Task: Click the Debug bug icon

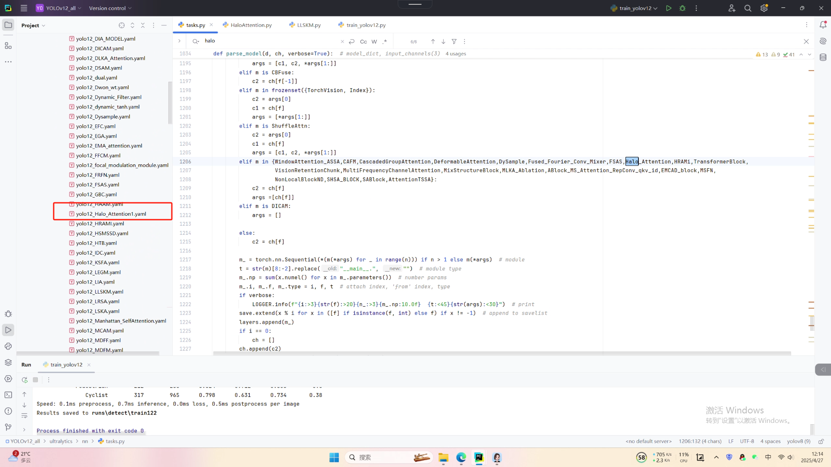Action: click(x=683, y=8)
